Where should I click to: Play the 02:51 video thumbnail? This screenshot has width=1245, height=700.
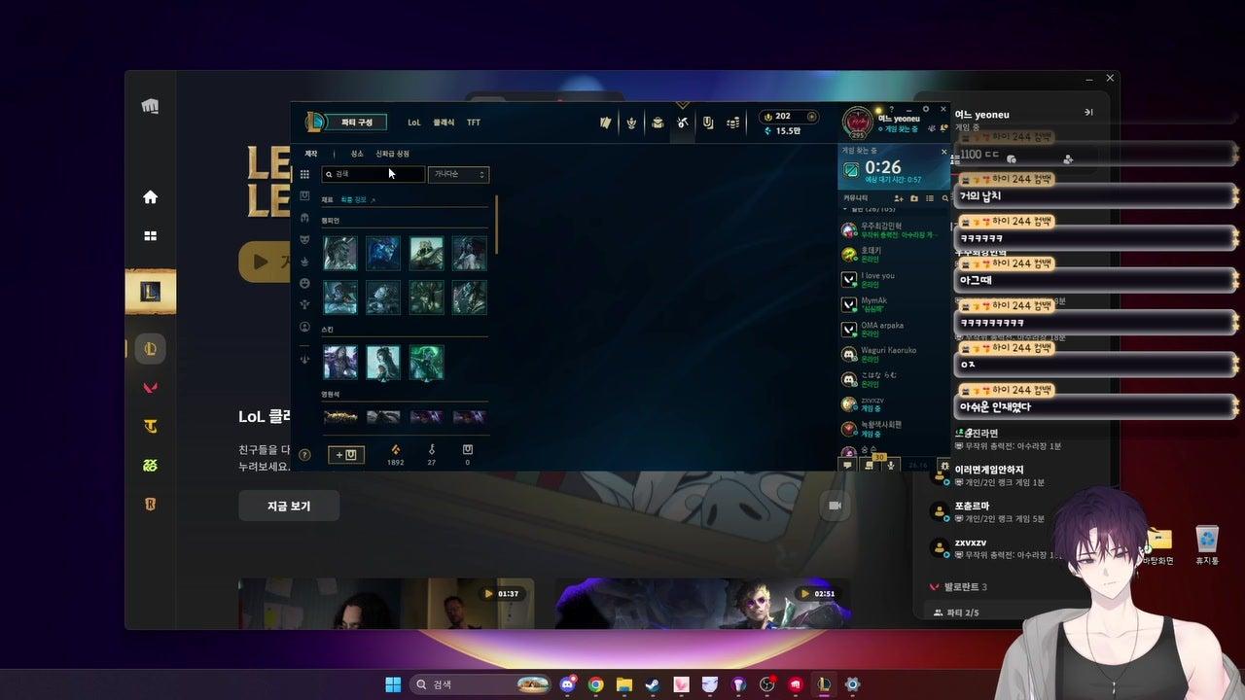click(x=702, y=604)
